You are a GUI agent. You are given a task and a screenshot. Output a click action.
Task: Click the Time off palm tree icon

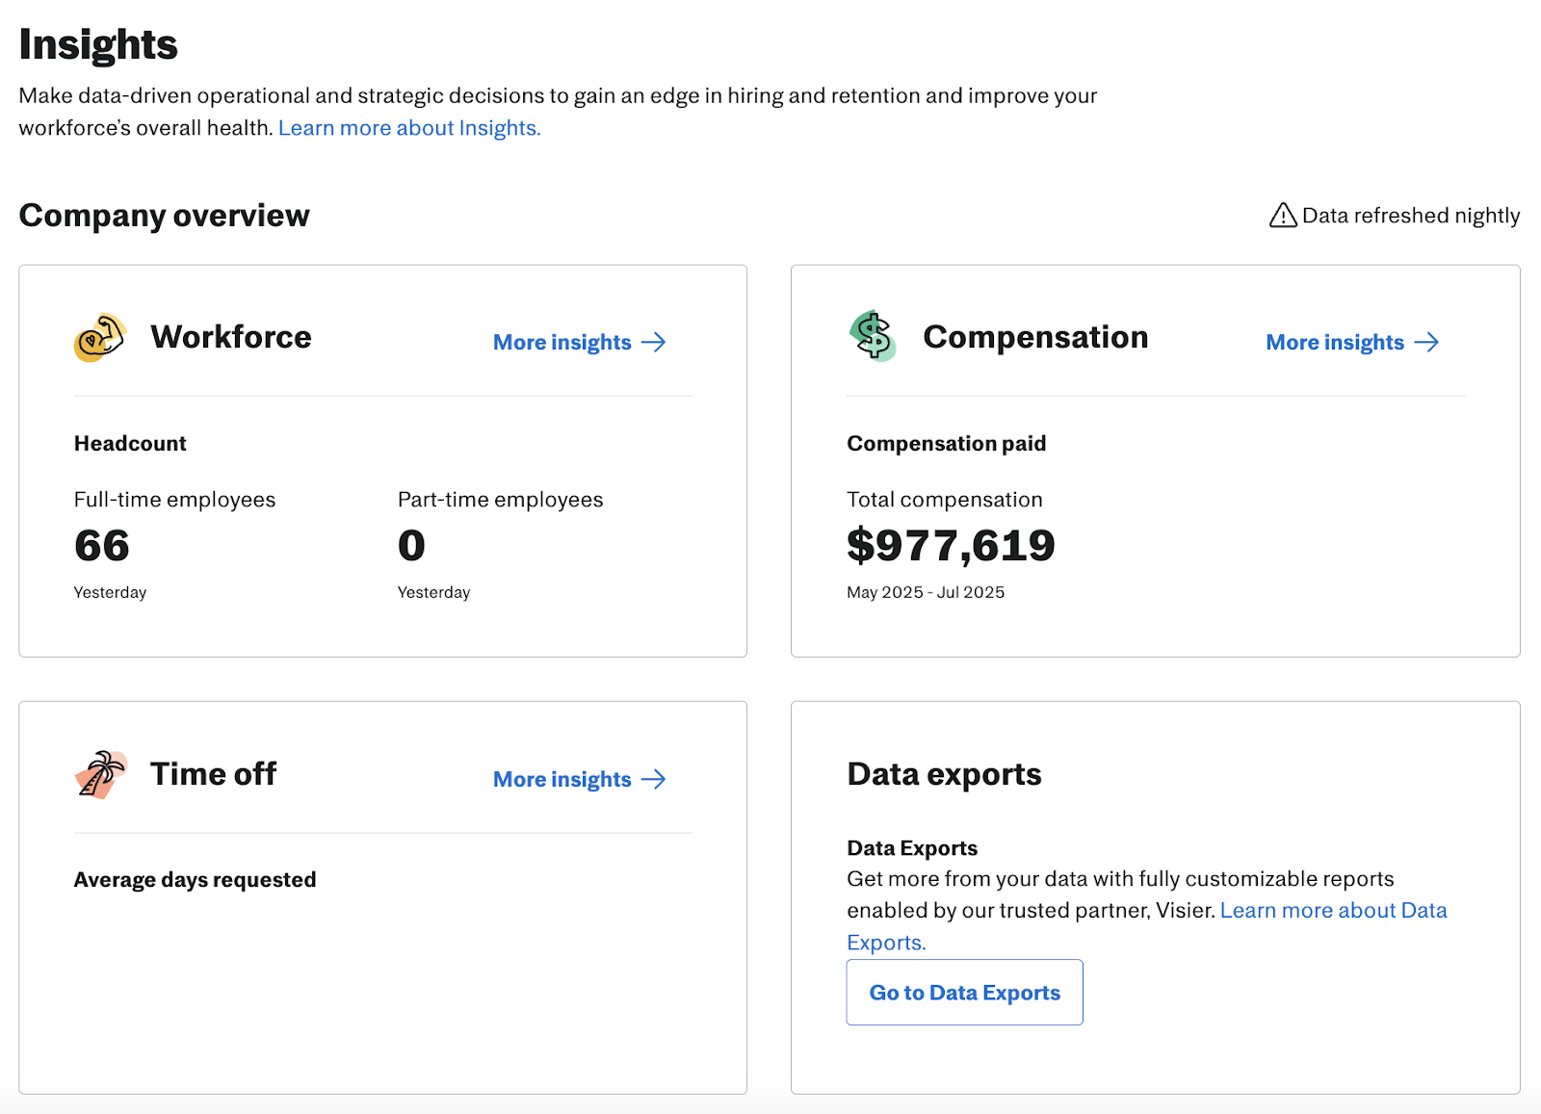101,774
